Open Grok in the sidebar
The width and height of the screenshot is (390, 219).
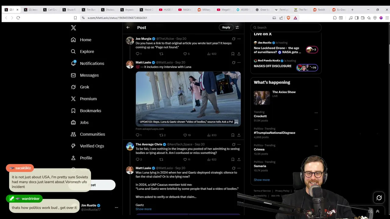[80, 87]
